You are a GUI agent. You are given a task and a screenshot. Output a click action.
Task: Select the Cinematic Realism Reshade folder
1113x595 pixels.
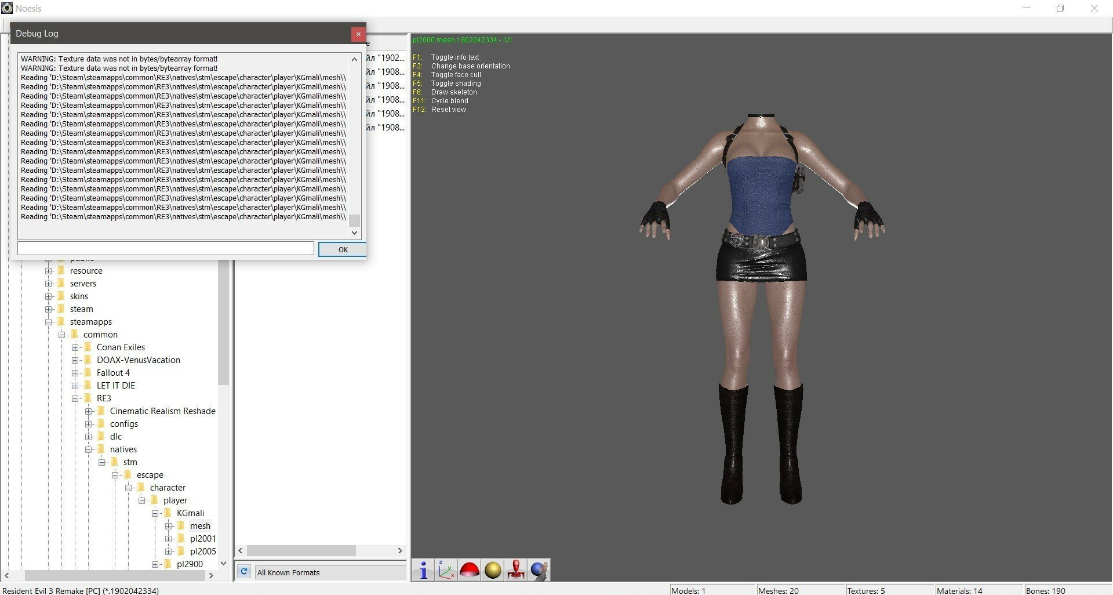162,411
